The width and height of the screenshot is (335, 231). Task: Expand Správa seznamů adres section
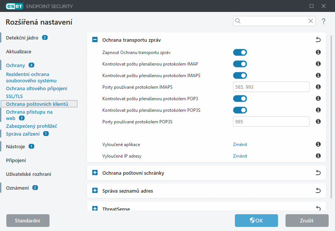coord(95,191)
